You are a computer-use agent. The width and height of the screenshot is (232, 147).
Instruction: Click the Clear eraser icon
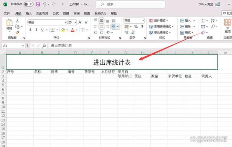203,32
